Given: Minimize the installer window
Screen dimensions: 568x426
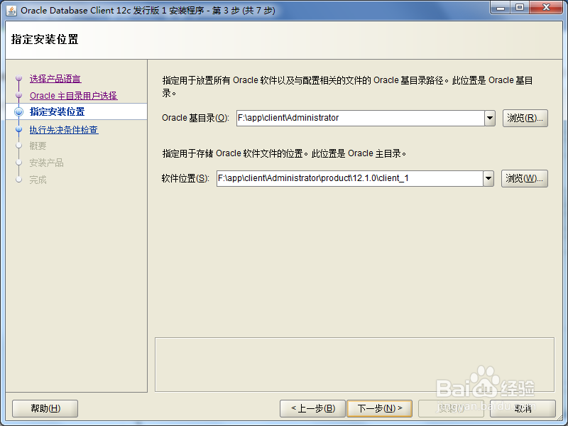Looking at the screenshot, I should click(501, 8).
